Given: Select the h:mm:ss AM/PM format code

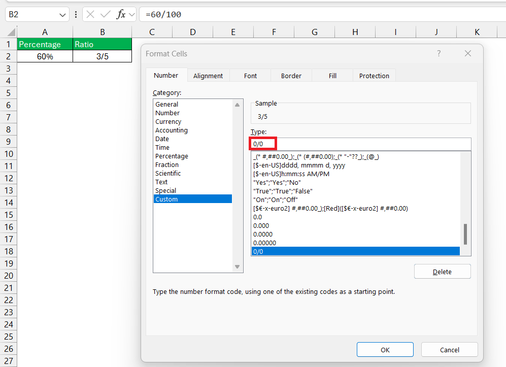Looking at the screenshot, I should [356, 174].
